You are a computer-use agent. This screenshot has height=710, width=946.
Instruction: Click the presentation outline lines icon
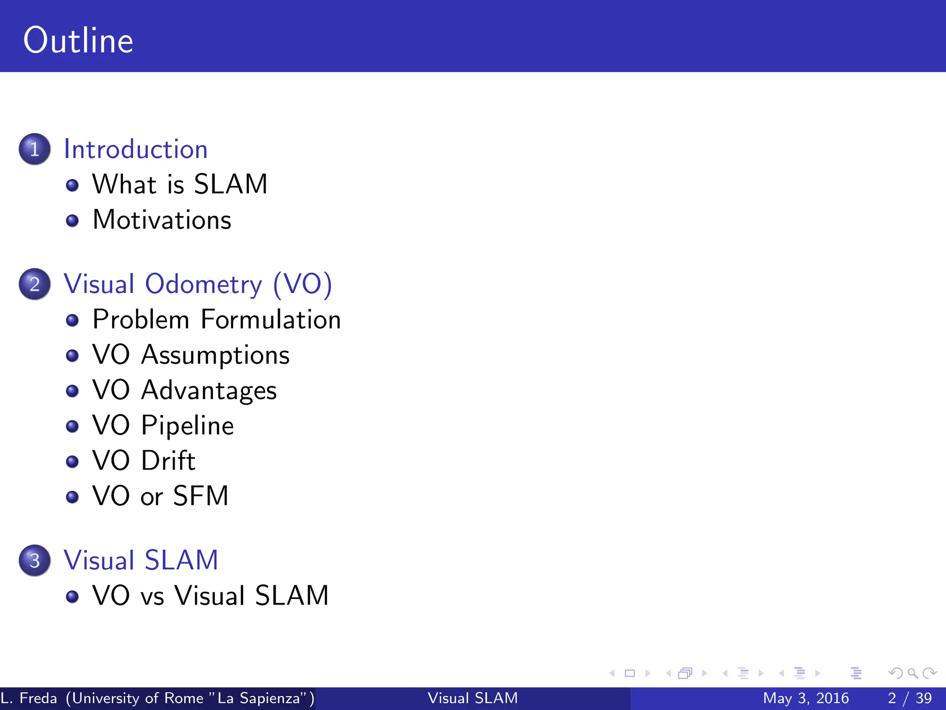[856, 673]
